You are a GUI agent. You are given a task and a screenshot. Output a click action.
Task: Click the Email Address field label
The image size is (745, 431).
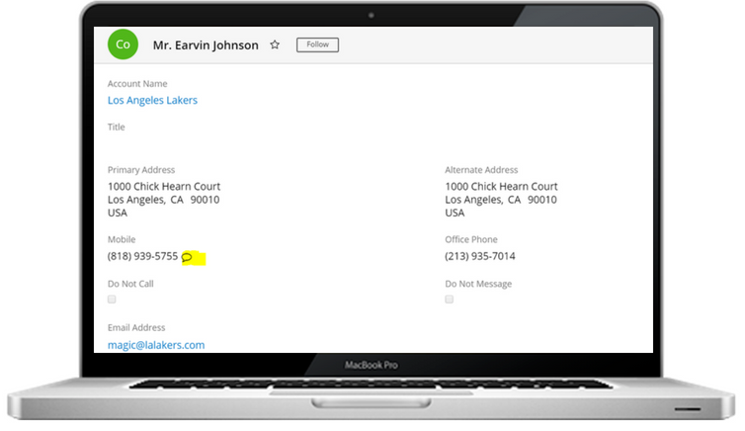(136, 327)
